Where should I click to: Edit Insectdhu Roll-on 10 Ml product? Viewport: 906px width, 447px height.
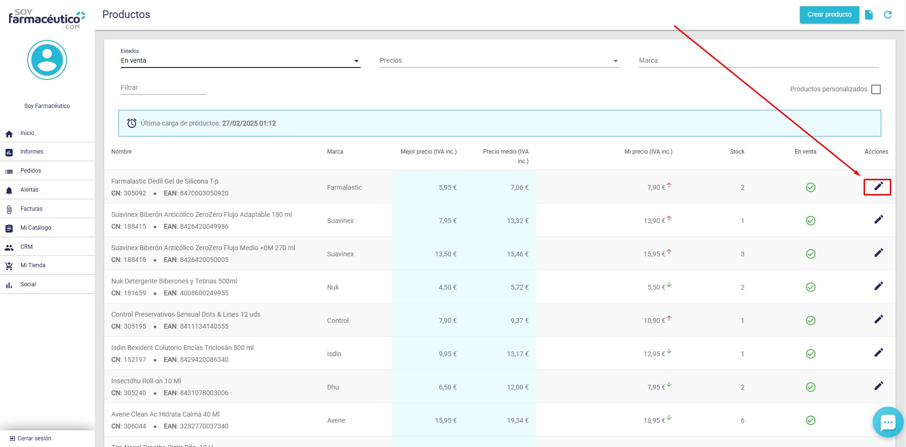pos(878,386)
